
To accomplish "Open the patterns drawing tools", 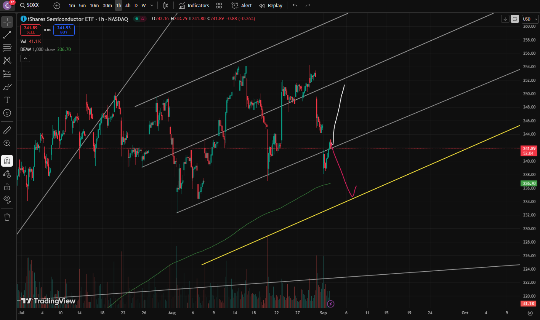I will point(7,61).
